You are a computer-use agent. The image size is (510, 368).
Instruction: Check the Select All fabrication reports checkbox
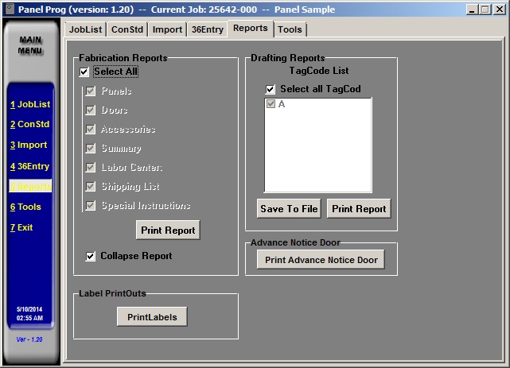(84, 72)
